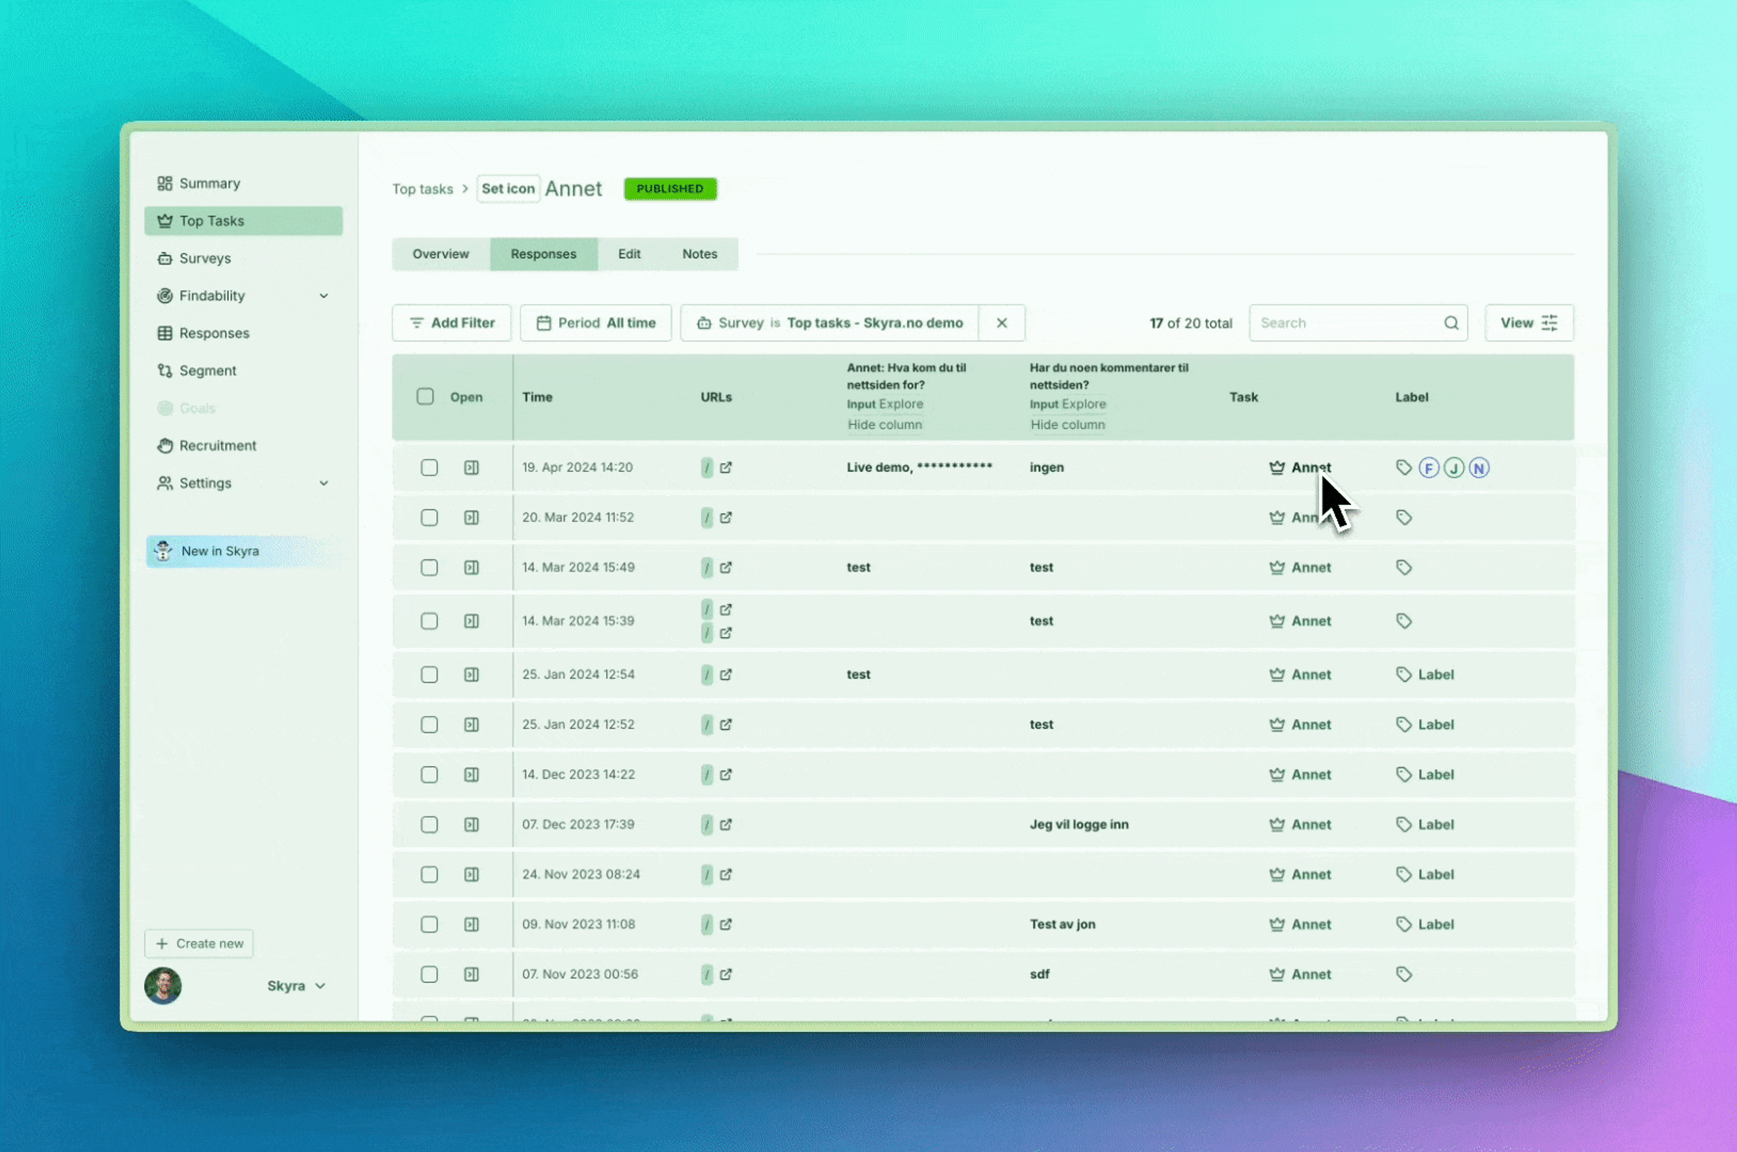The image size is (1737, 1152).
Task: Click the crown task icon in 14. Dec 2023 row
Action: point(1277,774)
